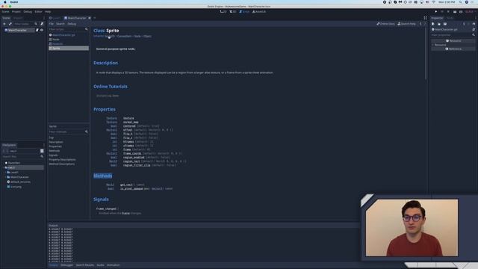Select the MainCharacter node in scene tree
478x269 pixels.
tap(17, 30)
